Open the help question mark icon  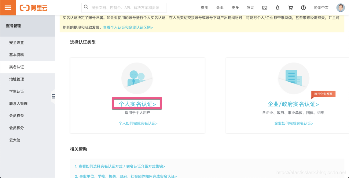tap(303, 8)
